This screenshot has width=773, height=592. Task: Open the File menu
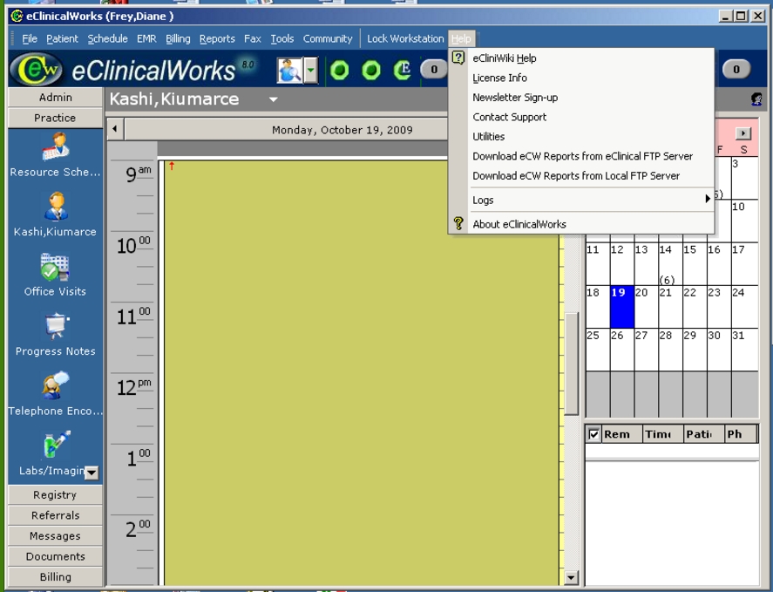(x=30, y=38)
